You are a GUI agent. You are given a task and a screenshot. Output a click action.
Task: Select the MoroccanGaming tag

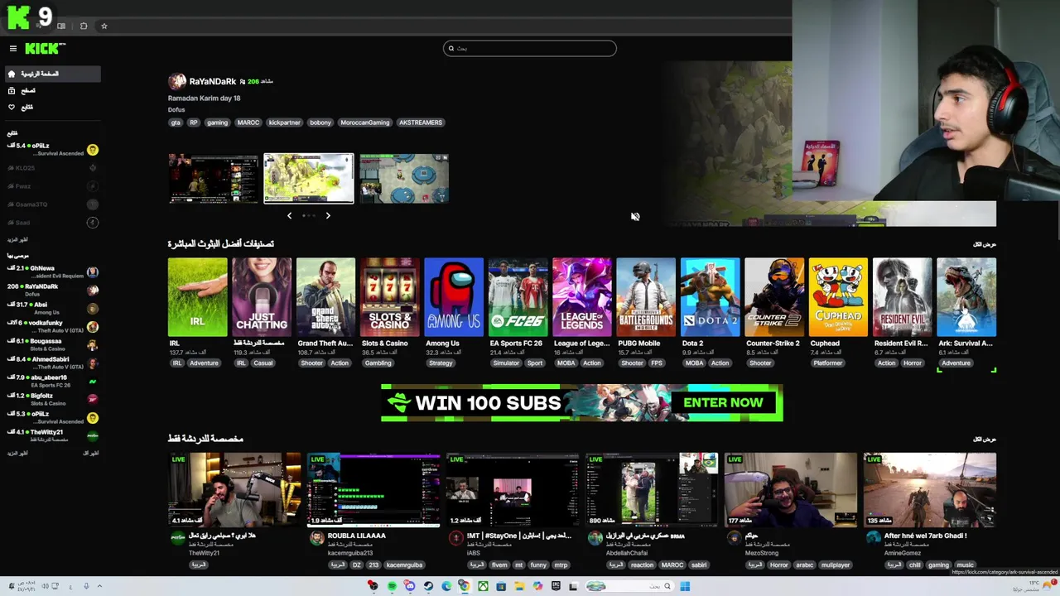tap(364, 123)
